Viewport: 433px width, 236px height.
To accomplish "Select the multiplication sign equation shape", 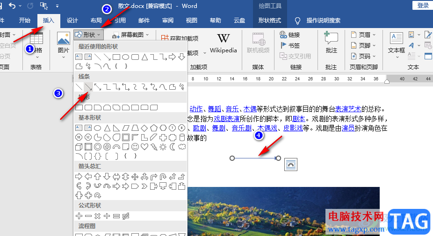I will 97,216.
